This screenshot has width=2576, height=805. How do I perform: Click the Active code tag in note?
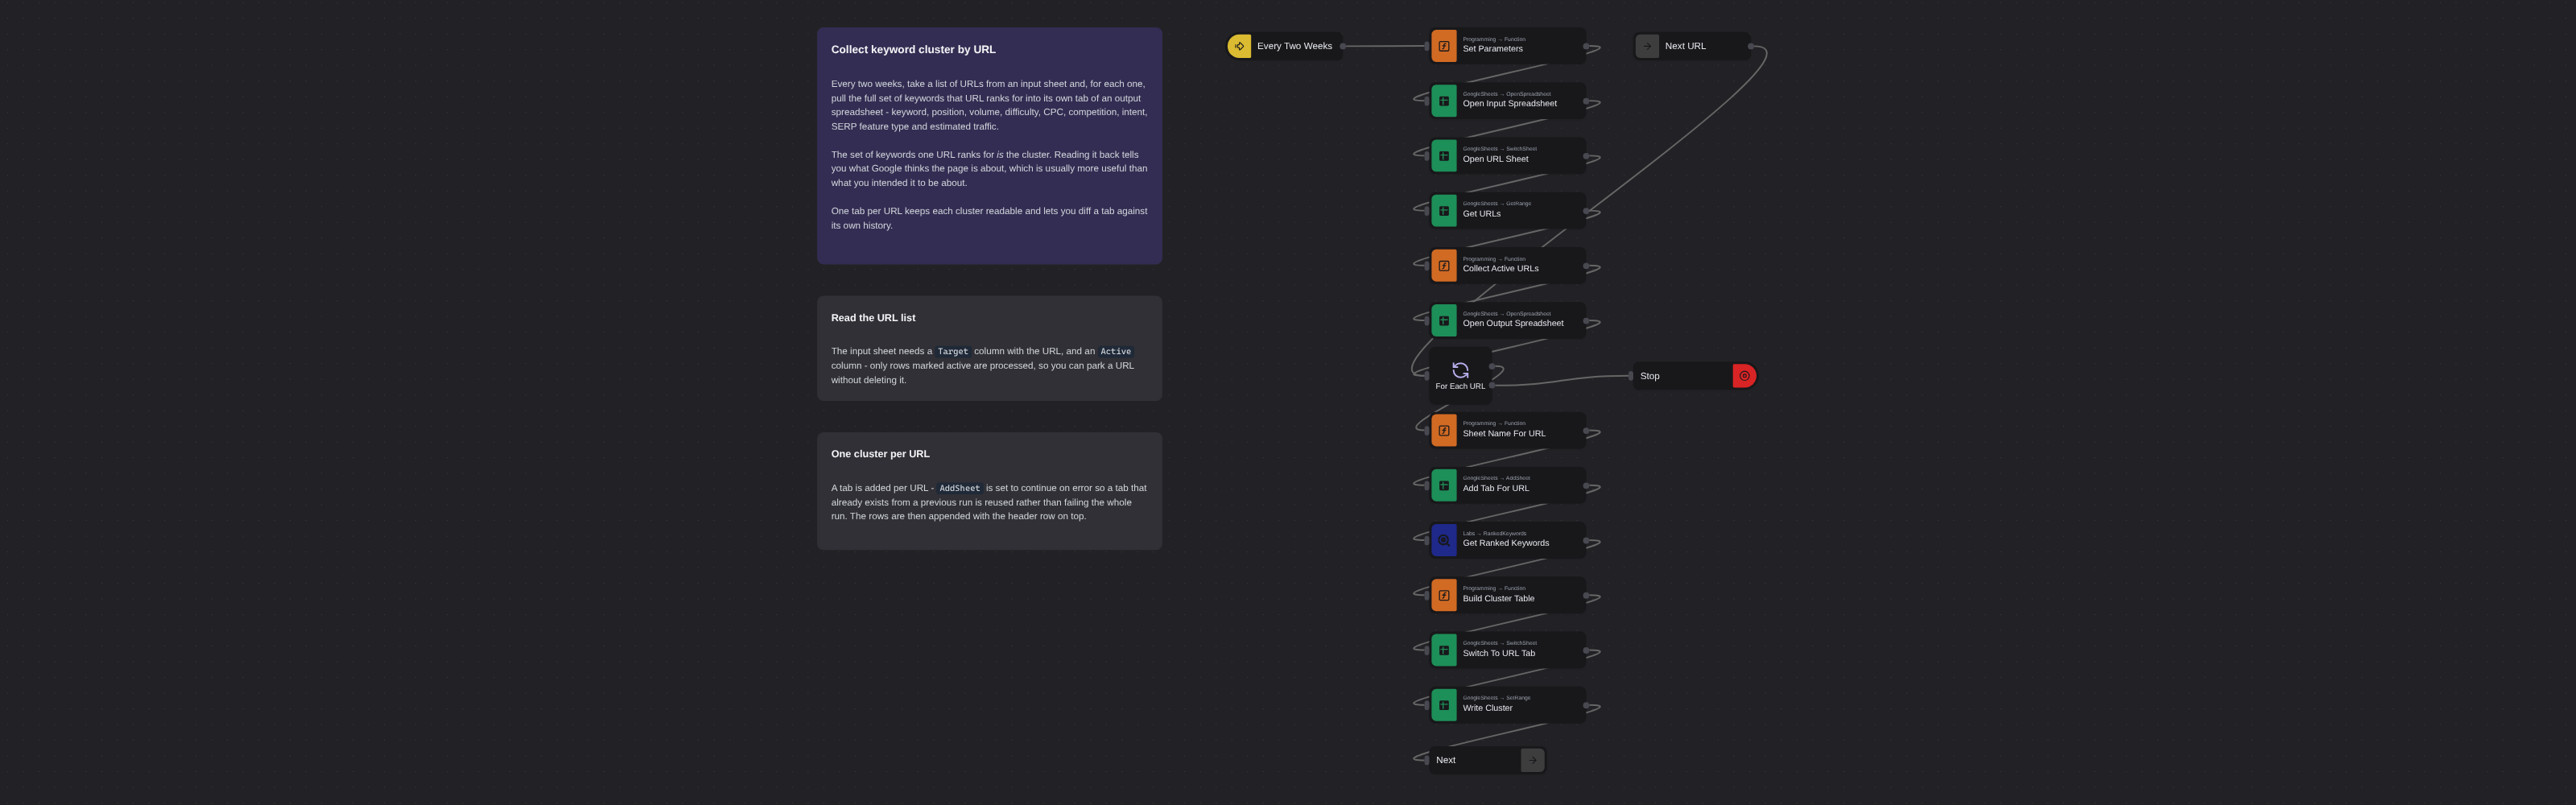click(x=1115, y=352)
